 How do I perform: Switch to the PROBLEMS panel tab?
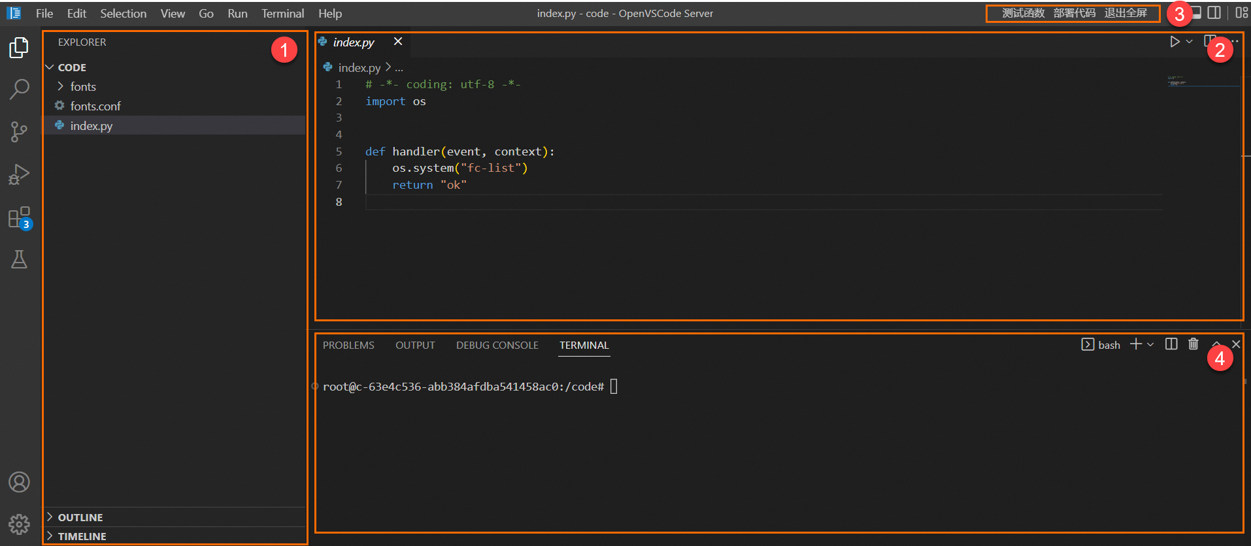[348, 345]
